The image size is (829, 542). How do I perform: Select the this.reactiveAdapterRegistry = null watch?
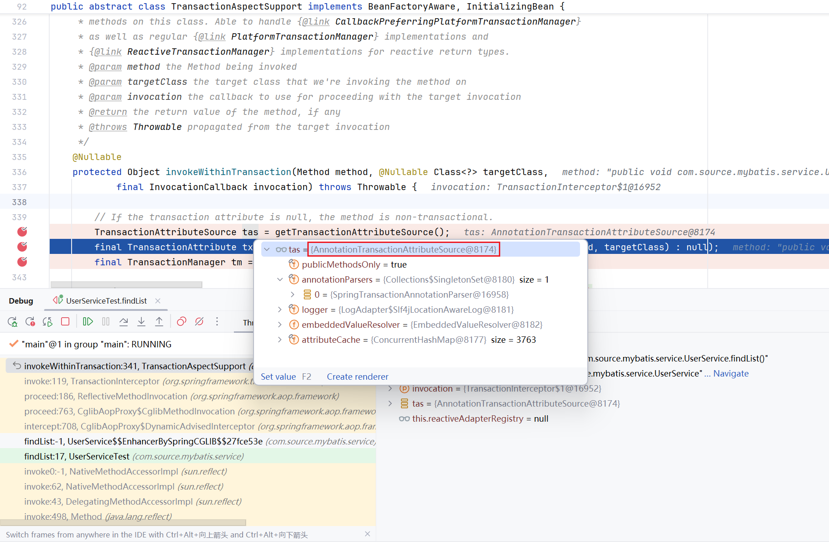pos(473,418)
